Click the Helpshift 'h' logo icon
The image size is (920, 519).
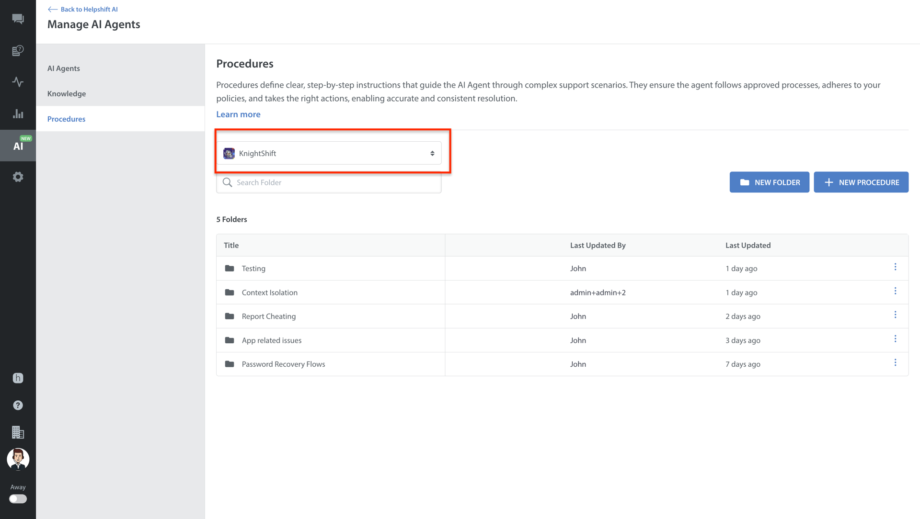click(18, 378)
